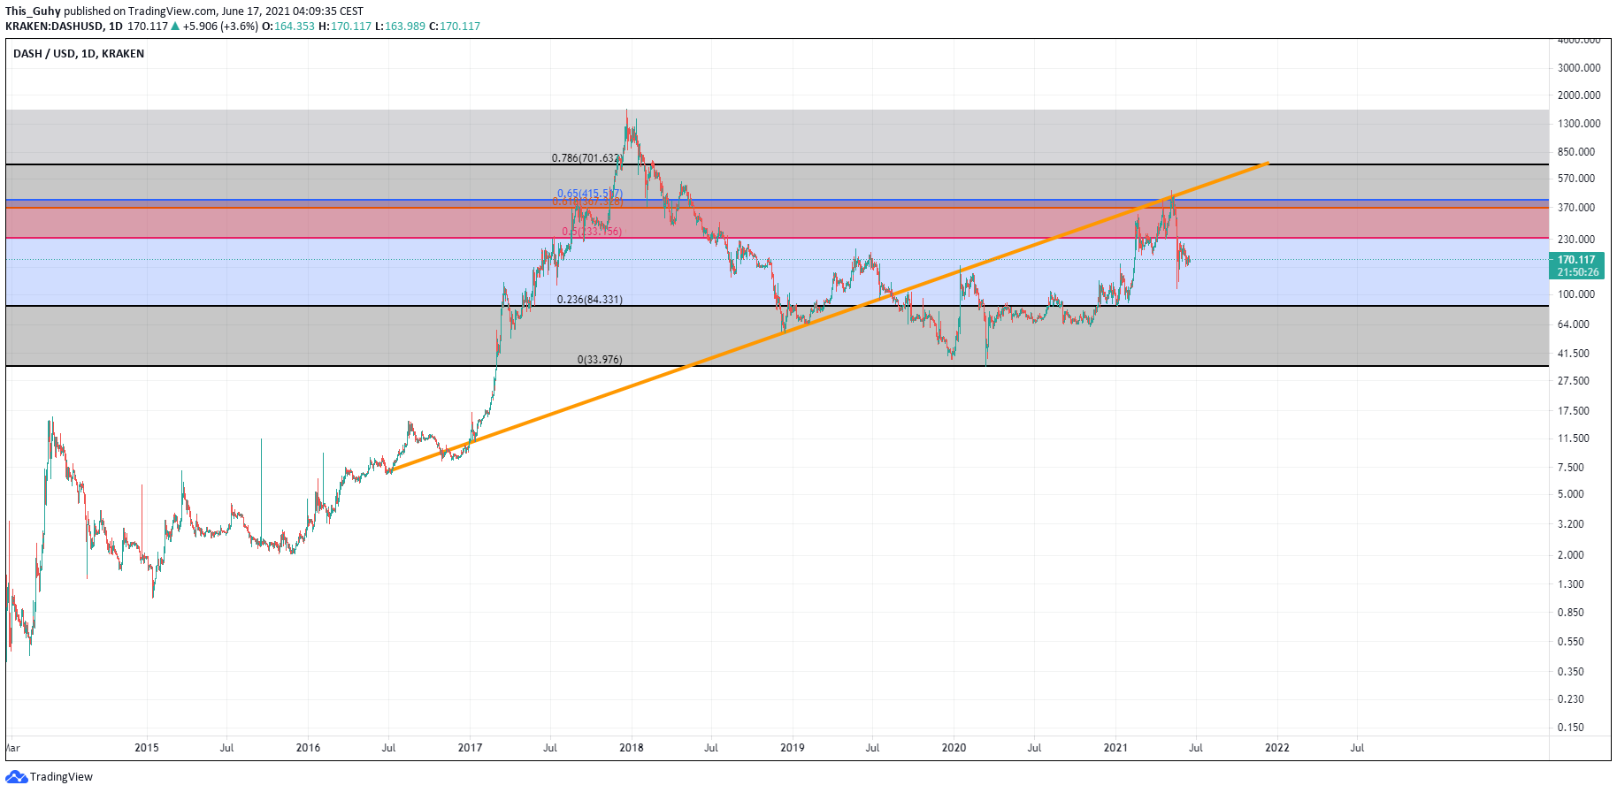Click the +5.906 (+3.6%) change value
This screenshot has height=793, width=1617.
pos(220,27)
